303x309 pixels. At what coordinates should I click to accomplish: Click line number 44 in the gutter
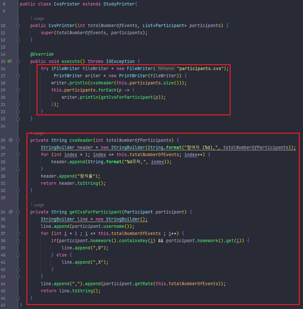(3, 284)
